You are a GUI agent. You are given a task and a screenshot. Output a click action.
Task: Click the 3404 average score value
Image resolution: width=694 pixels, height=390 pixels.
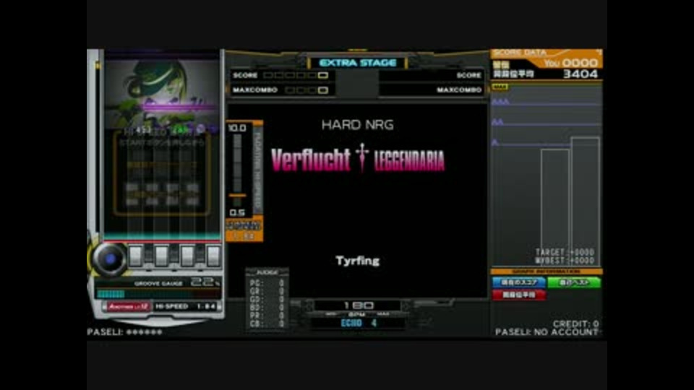click(x=581, y=74)
